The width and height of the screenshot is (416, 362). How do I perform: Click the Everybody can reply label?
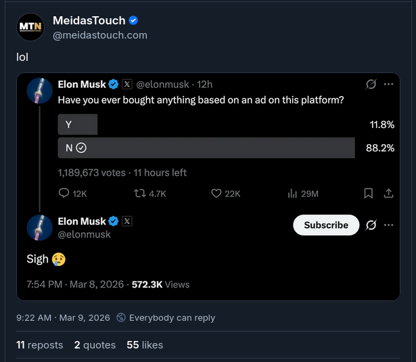[x=172, y=317]
